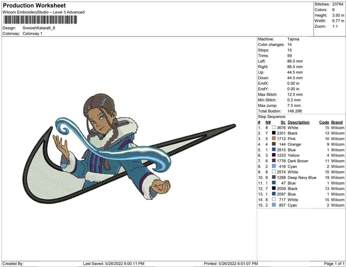347x267 pixels.
Task: Click the blue swatch for stop 13 (2097)
Action: pos(274,194)
